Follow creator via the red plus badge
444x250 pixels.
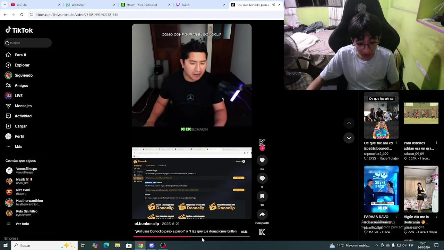point(262,148)
